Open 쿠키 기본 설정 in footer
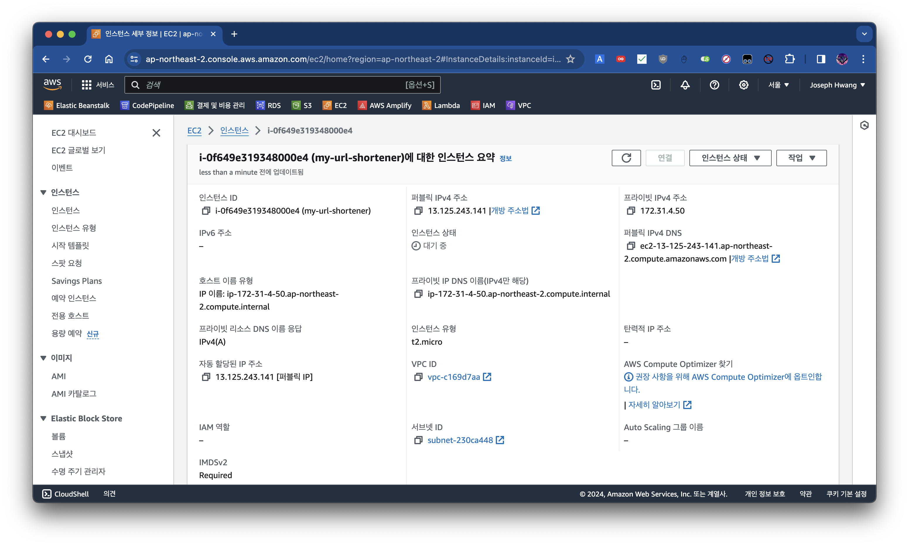 [846, 494]
